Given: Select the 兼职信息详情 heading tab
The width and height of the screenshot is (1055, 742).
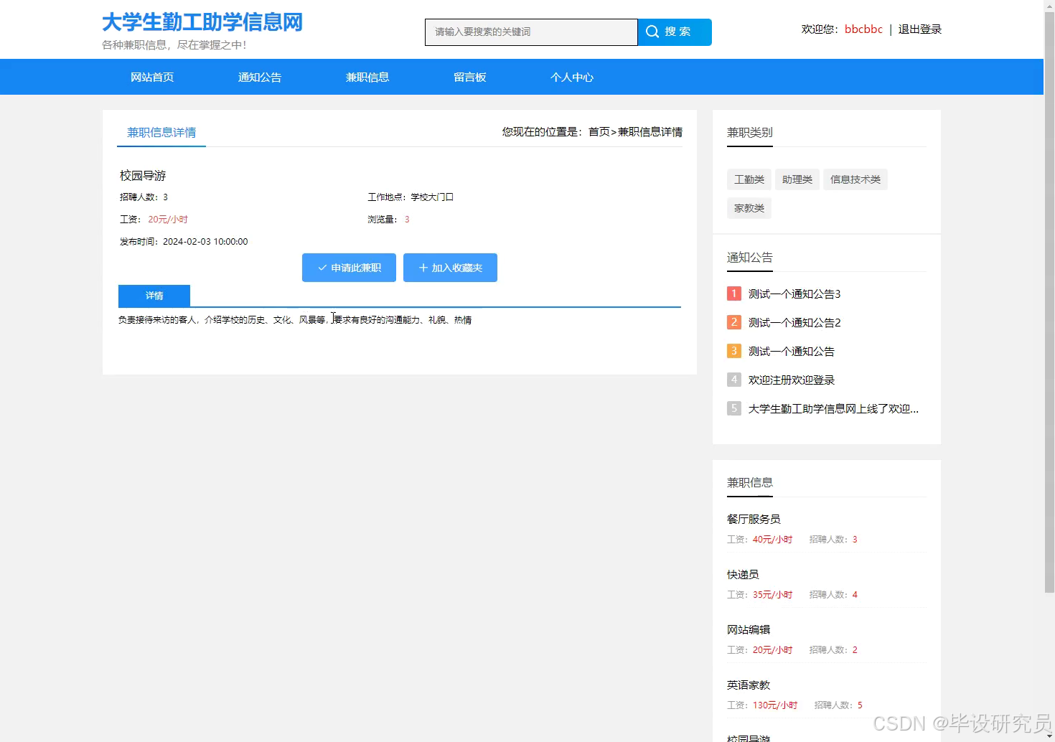Looking at the screenshot, I should 161,132.
